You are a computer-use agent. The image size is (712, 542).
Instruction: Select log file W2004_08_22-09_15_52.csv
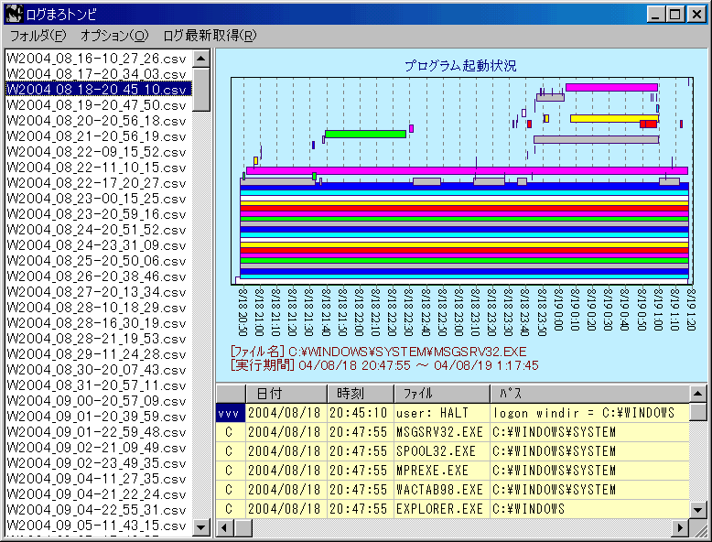click(96, 152)
